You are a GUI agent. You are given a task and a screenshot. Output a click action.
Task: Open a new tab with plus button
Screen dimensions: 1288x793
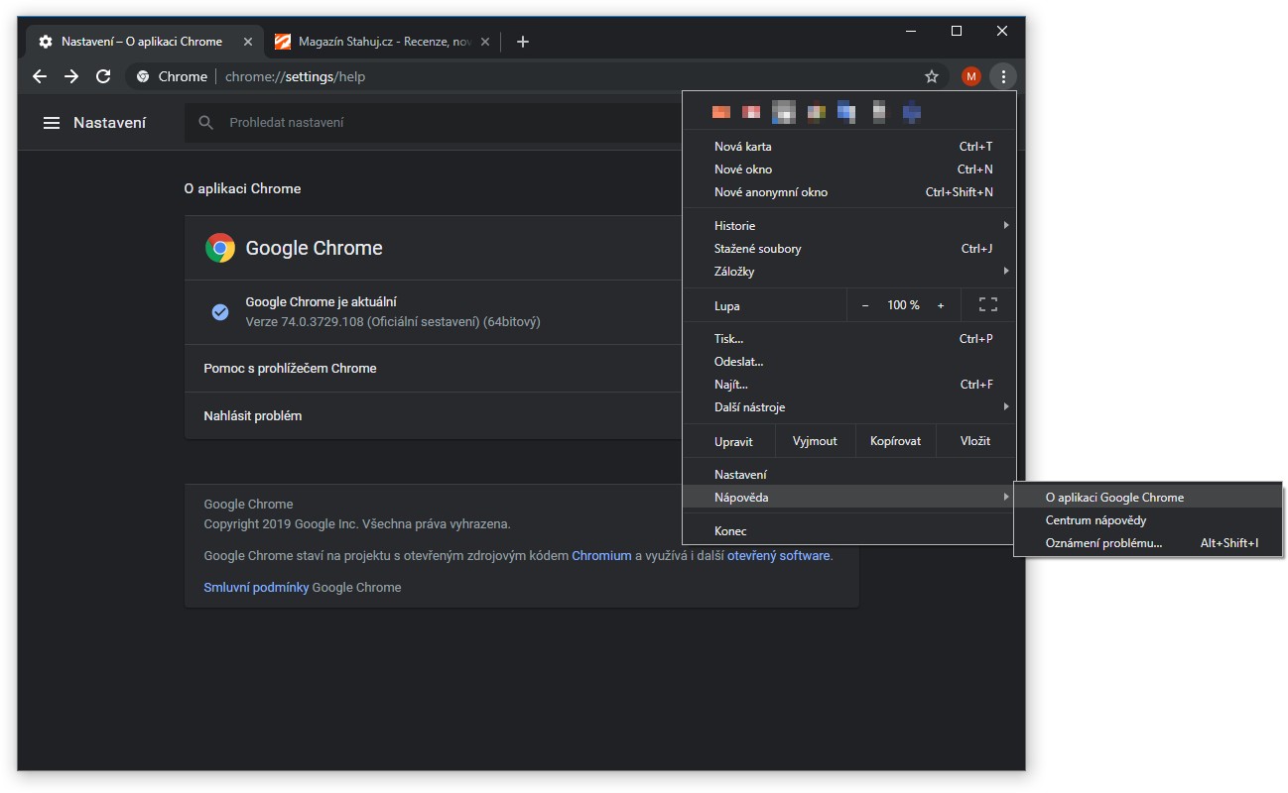click(523, 42)
